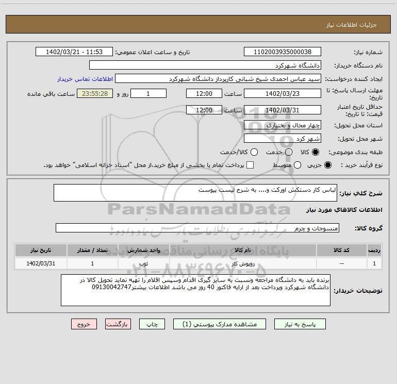
Task: Click the پاسخ به نیاز button
Action: tap(300, 324)
